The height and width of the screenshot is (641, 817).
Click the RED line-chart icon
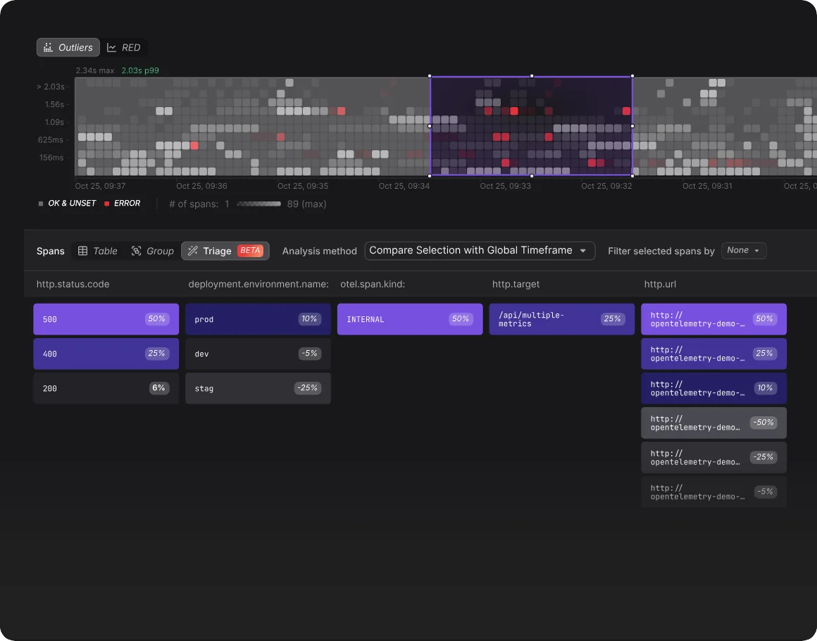click(x=111, y=47)
